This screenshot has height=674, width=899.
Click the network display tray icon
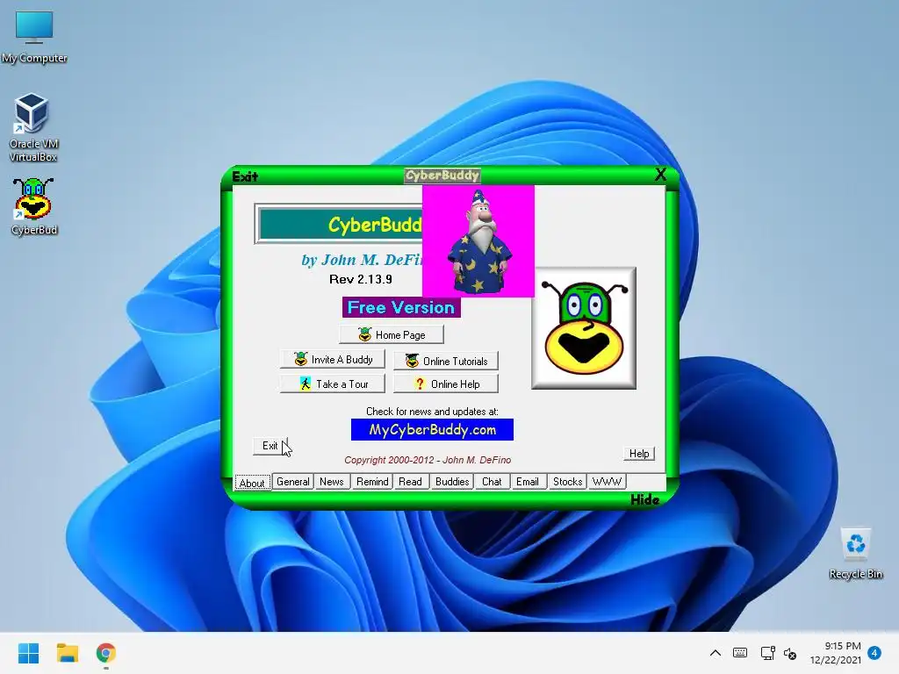[x=767, y=653]
